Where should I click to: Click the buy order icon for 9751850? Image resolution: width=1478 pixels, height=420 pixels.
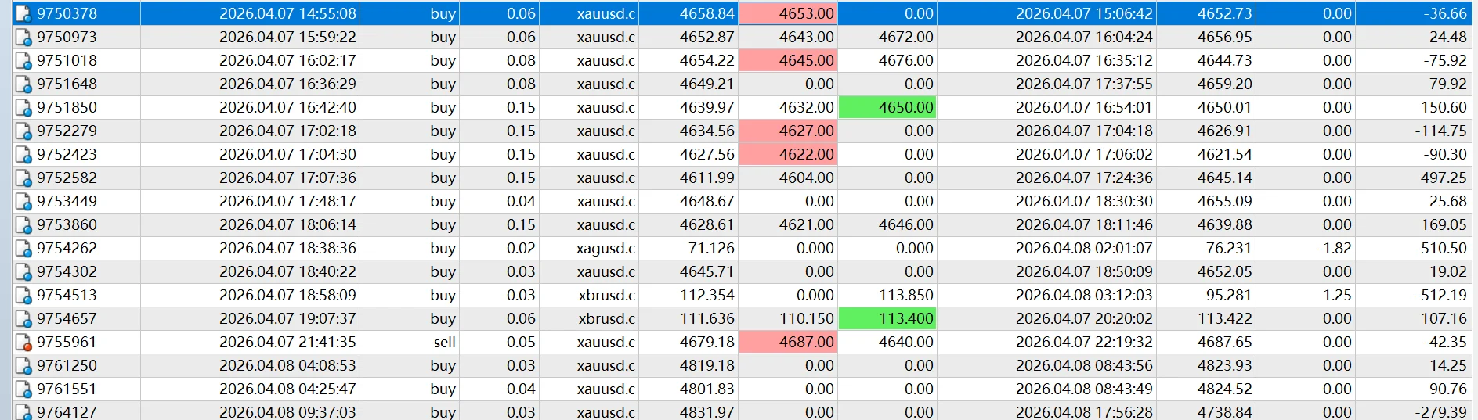point(24,108)
